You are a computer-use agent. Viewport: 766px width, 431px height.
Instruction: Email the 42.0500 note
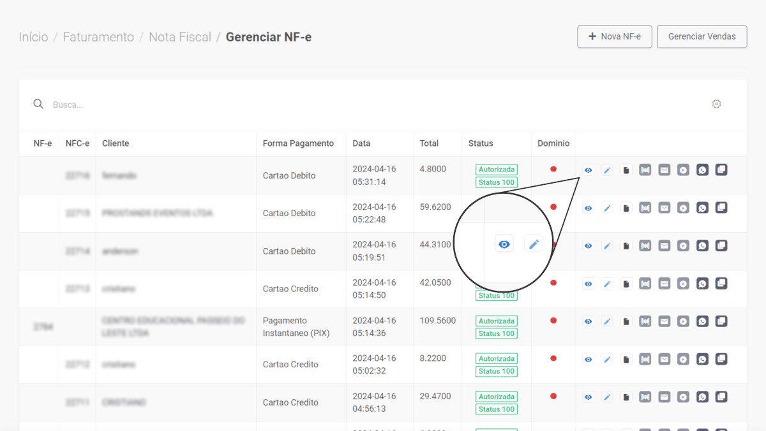pos(665,284)
